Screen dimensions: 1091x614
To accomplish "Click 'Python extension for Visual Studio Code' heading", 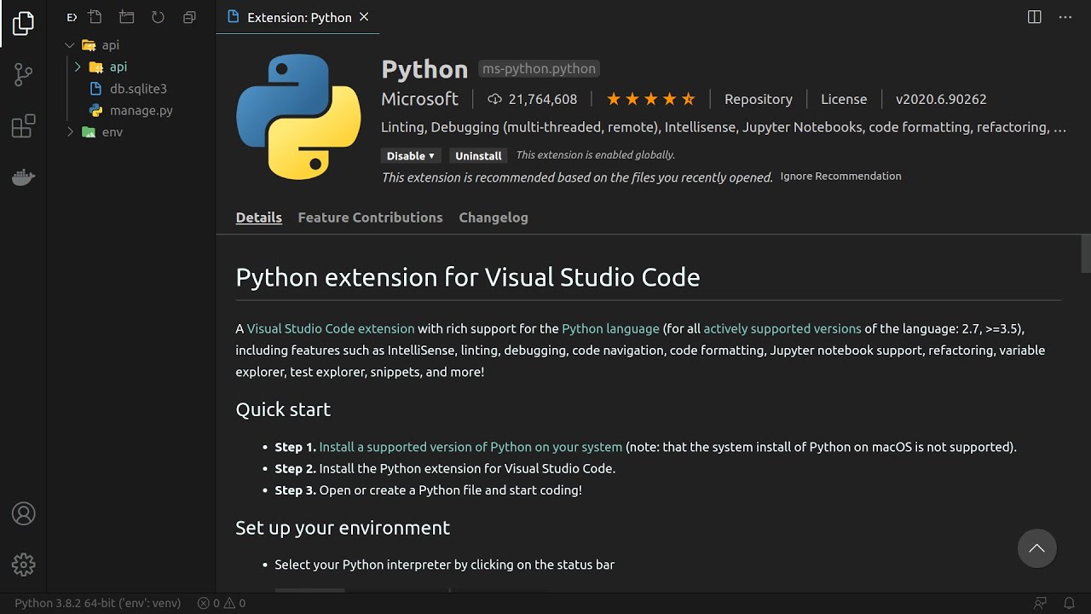I will click(468, 277).
